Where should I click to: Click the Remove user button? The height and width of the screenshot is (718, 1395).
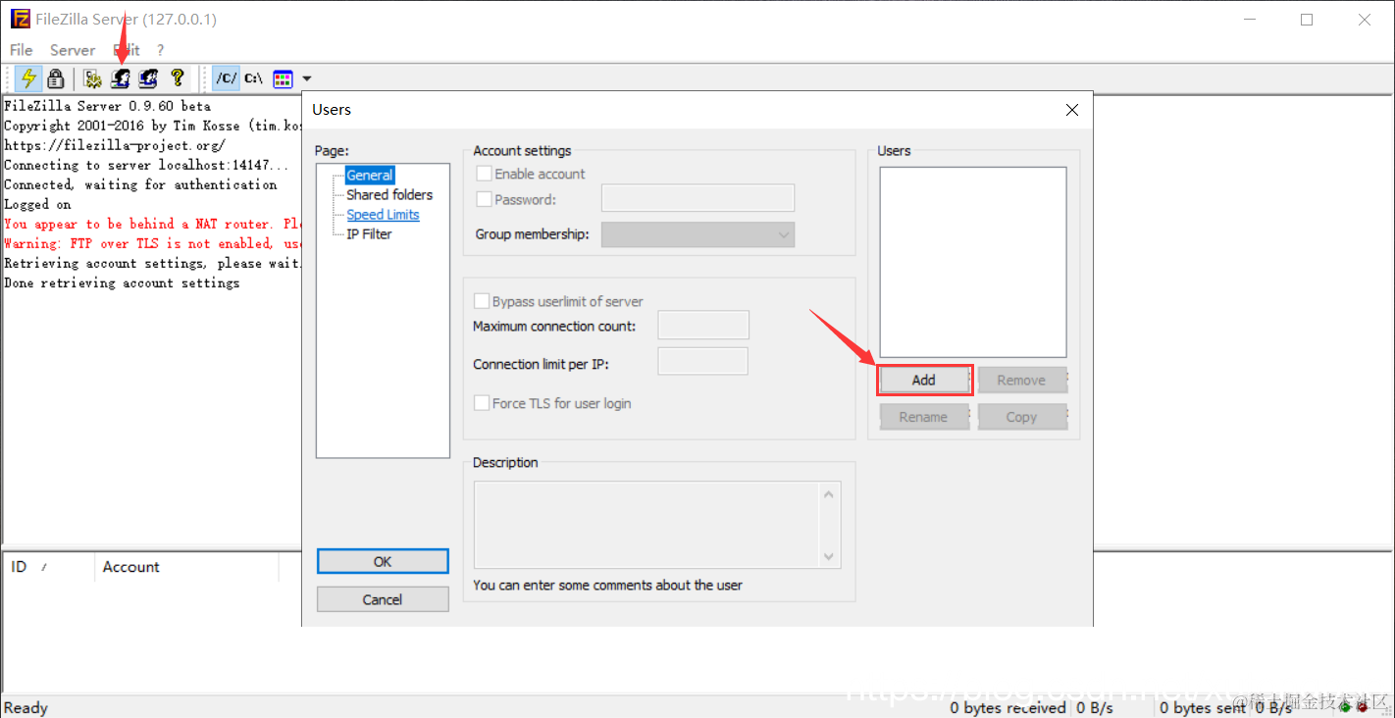[1021, 381]
